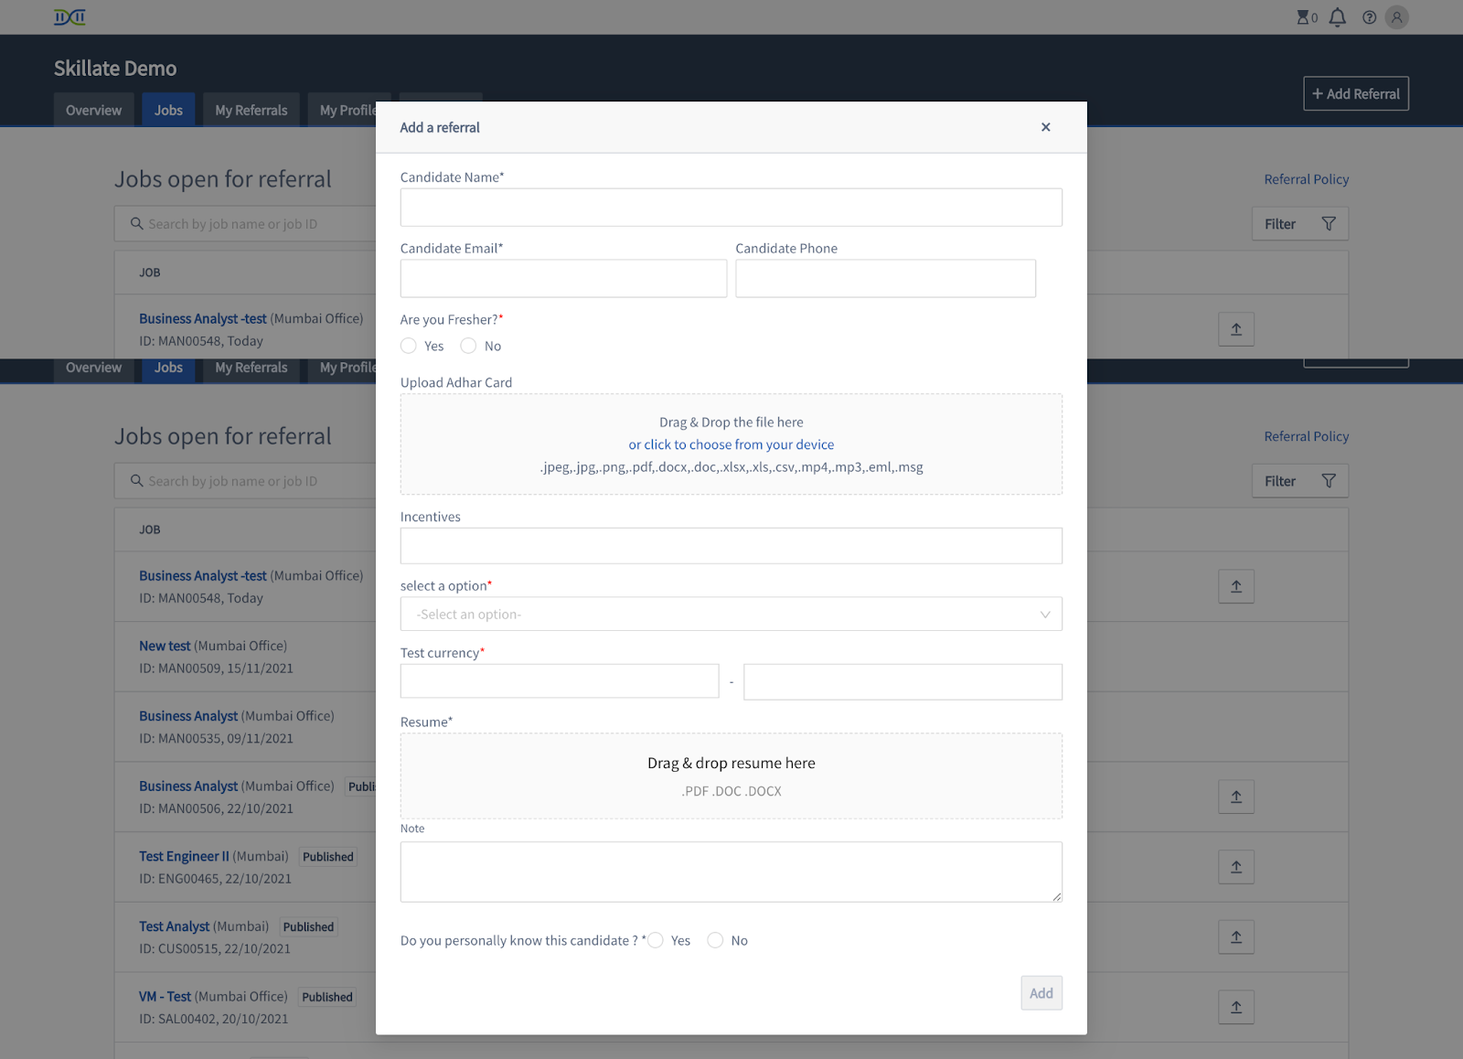Click the Incentives text field
1463x1059 pixels.
[x=731, y=546]
